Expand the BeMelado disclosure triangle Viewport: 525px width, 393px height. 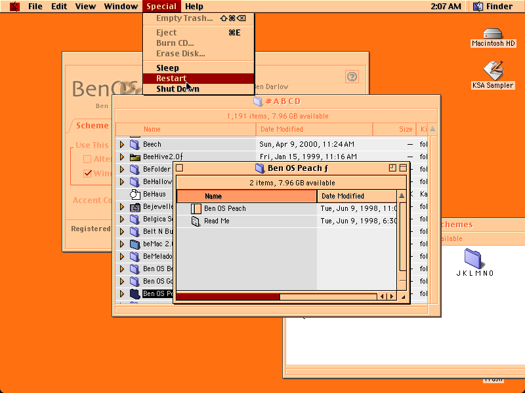point(122,257)
